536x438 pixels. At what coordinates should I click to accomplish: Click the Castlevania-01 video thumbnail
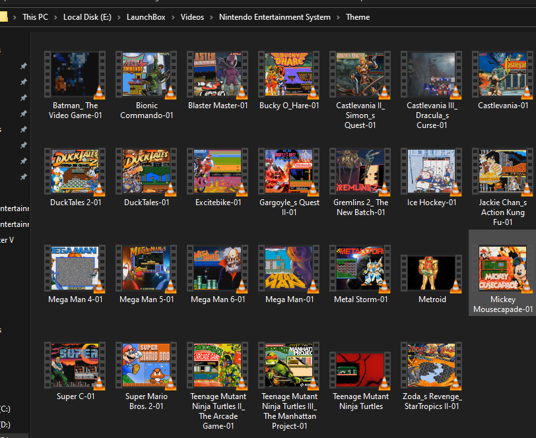coord(502,75)
